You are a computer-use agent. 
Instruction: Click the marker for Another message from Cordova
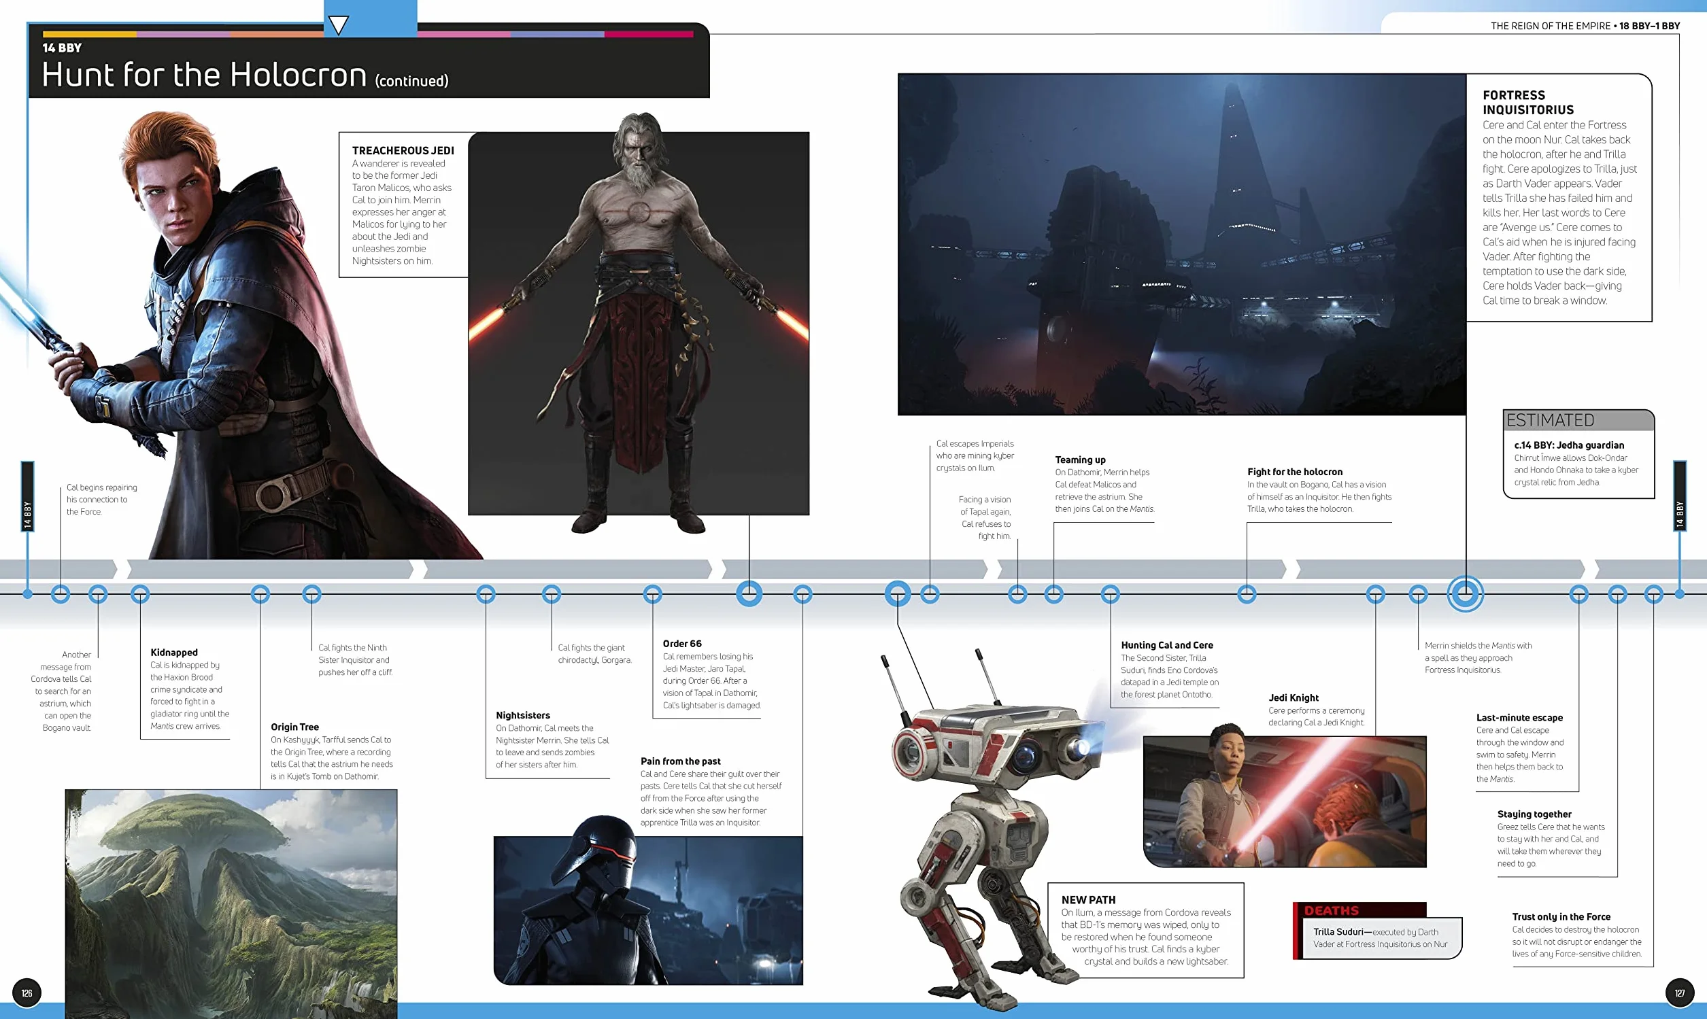coord(98,594)
